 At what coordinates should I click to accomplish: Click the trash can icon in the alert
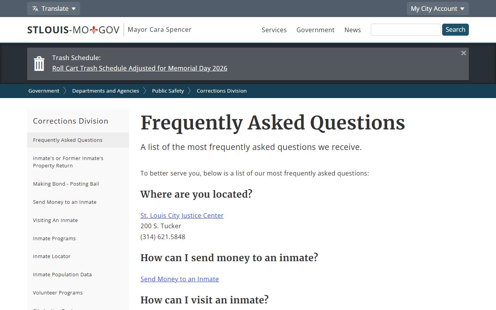coord(39,64)
